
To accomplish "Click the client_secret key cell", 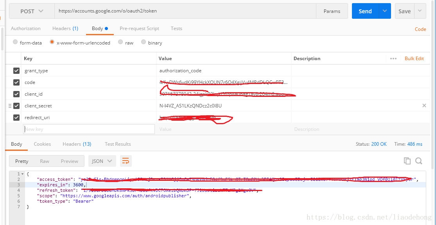I will (89, 106).
